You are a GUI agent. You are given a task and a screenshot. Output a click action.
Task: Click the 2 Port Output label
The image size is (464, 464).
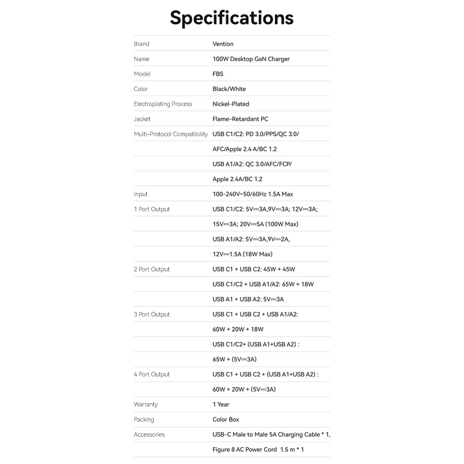point(152,269)
